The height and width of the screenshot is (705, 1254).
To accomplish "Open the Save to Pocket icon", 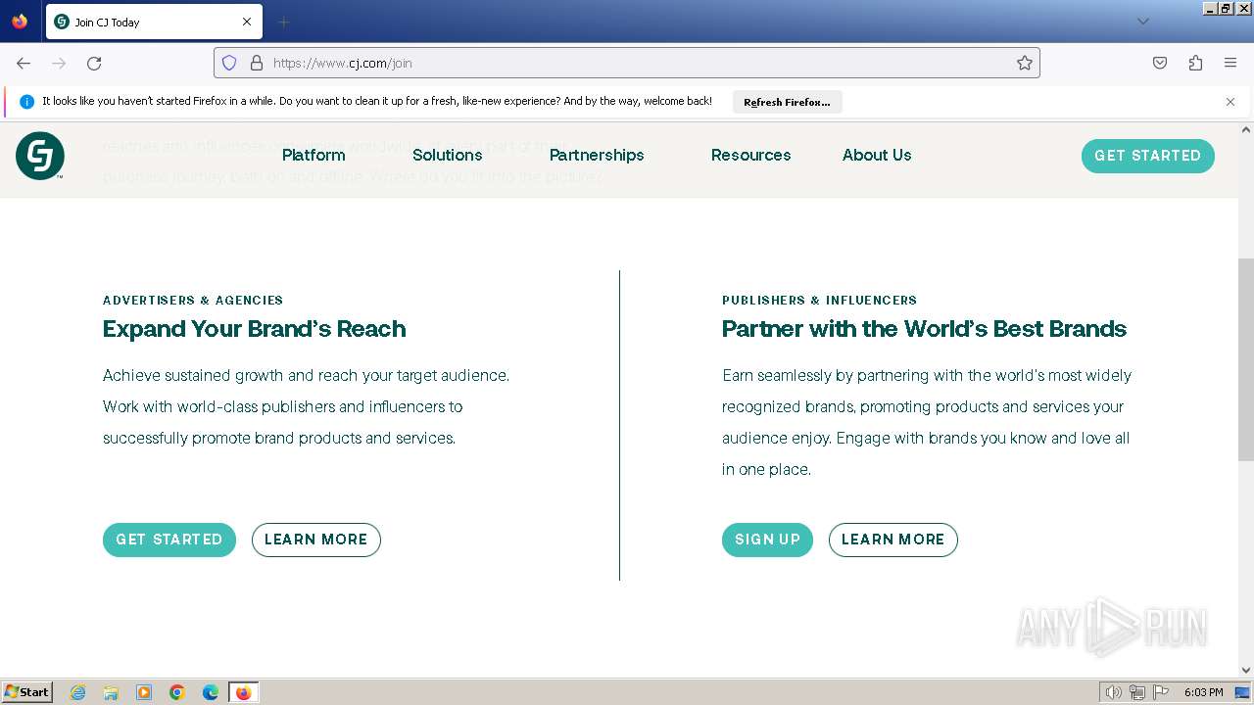I will 1160,63.
